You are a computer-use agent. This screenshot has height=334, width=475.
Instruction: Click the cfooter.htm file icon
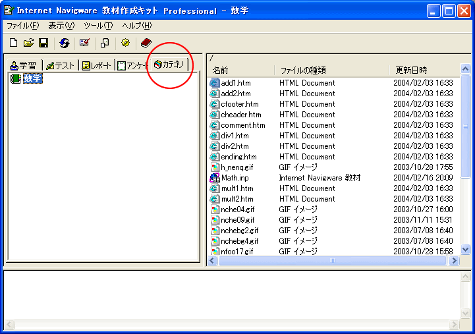pyautogui.click(x=215, y=104)
